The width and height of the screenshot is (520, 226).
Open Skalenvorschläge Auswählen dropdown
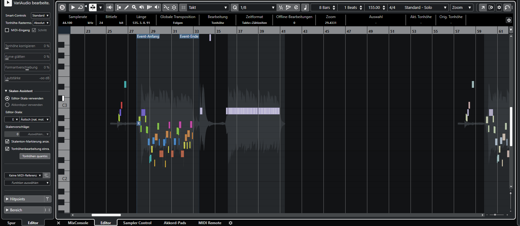(x=35, y=134)
